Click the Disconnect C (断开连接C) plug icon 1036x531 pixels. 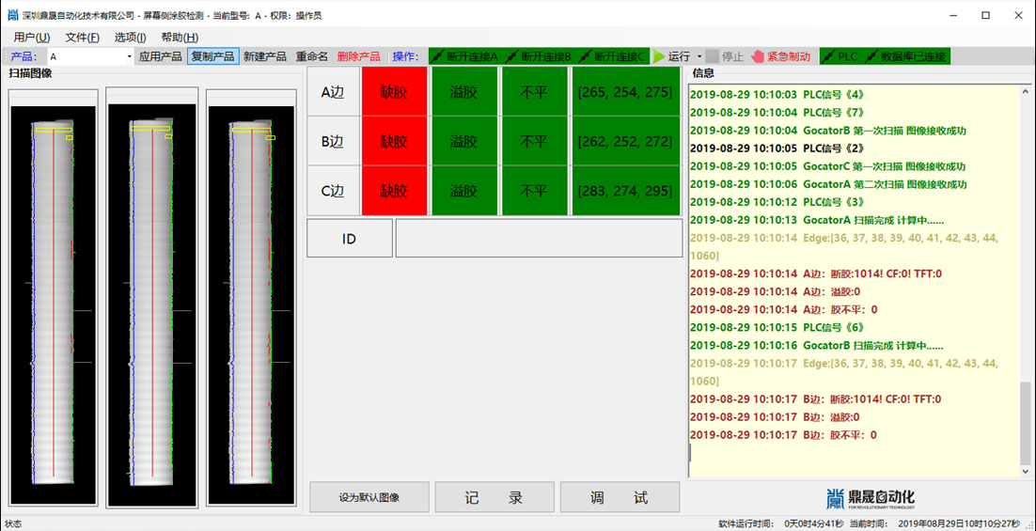(x=585, y=56)
